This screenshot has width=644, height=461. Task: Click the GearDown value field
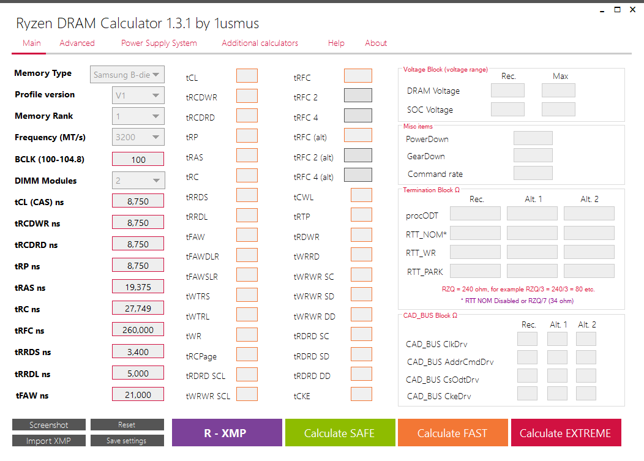click(x=533, y=156)
